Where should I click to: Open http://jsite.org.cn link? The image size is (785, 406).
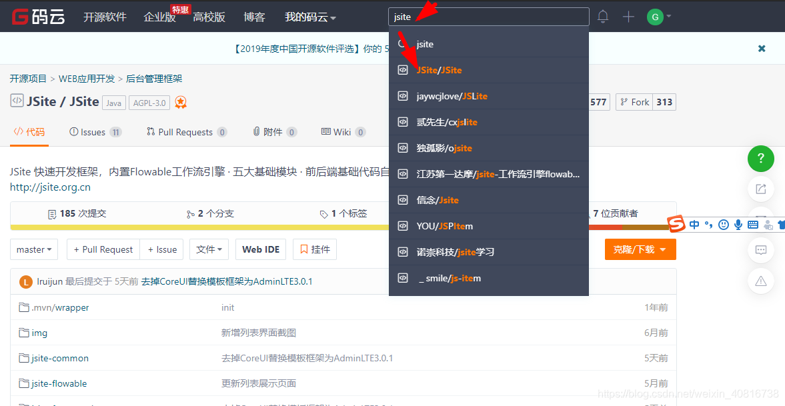[x=50, y=187]
